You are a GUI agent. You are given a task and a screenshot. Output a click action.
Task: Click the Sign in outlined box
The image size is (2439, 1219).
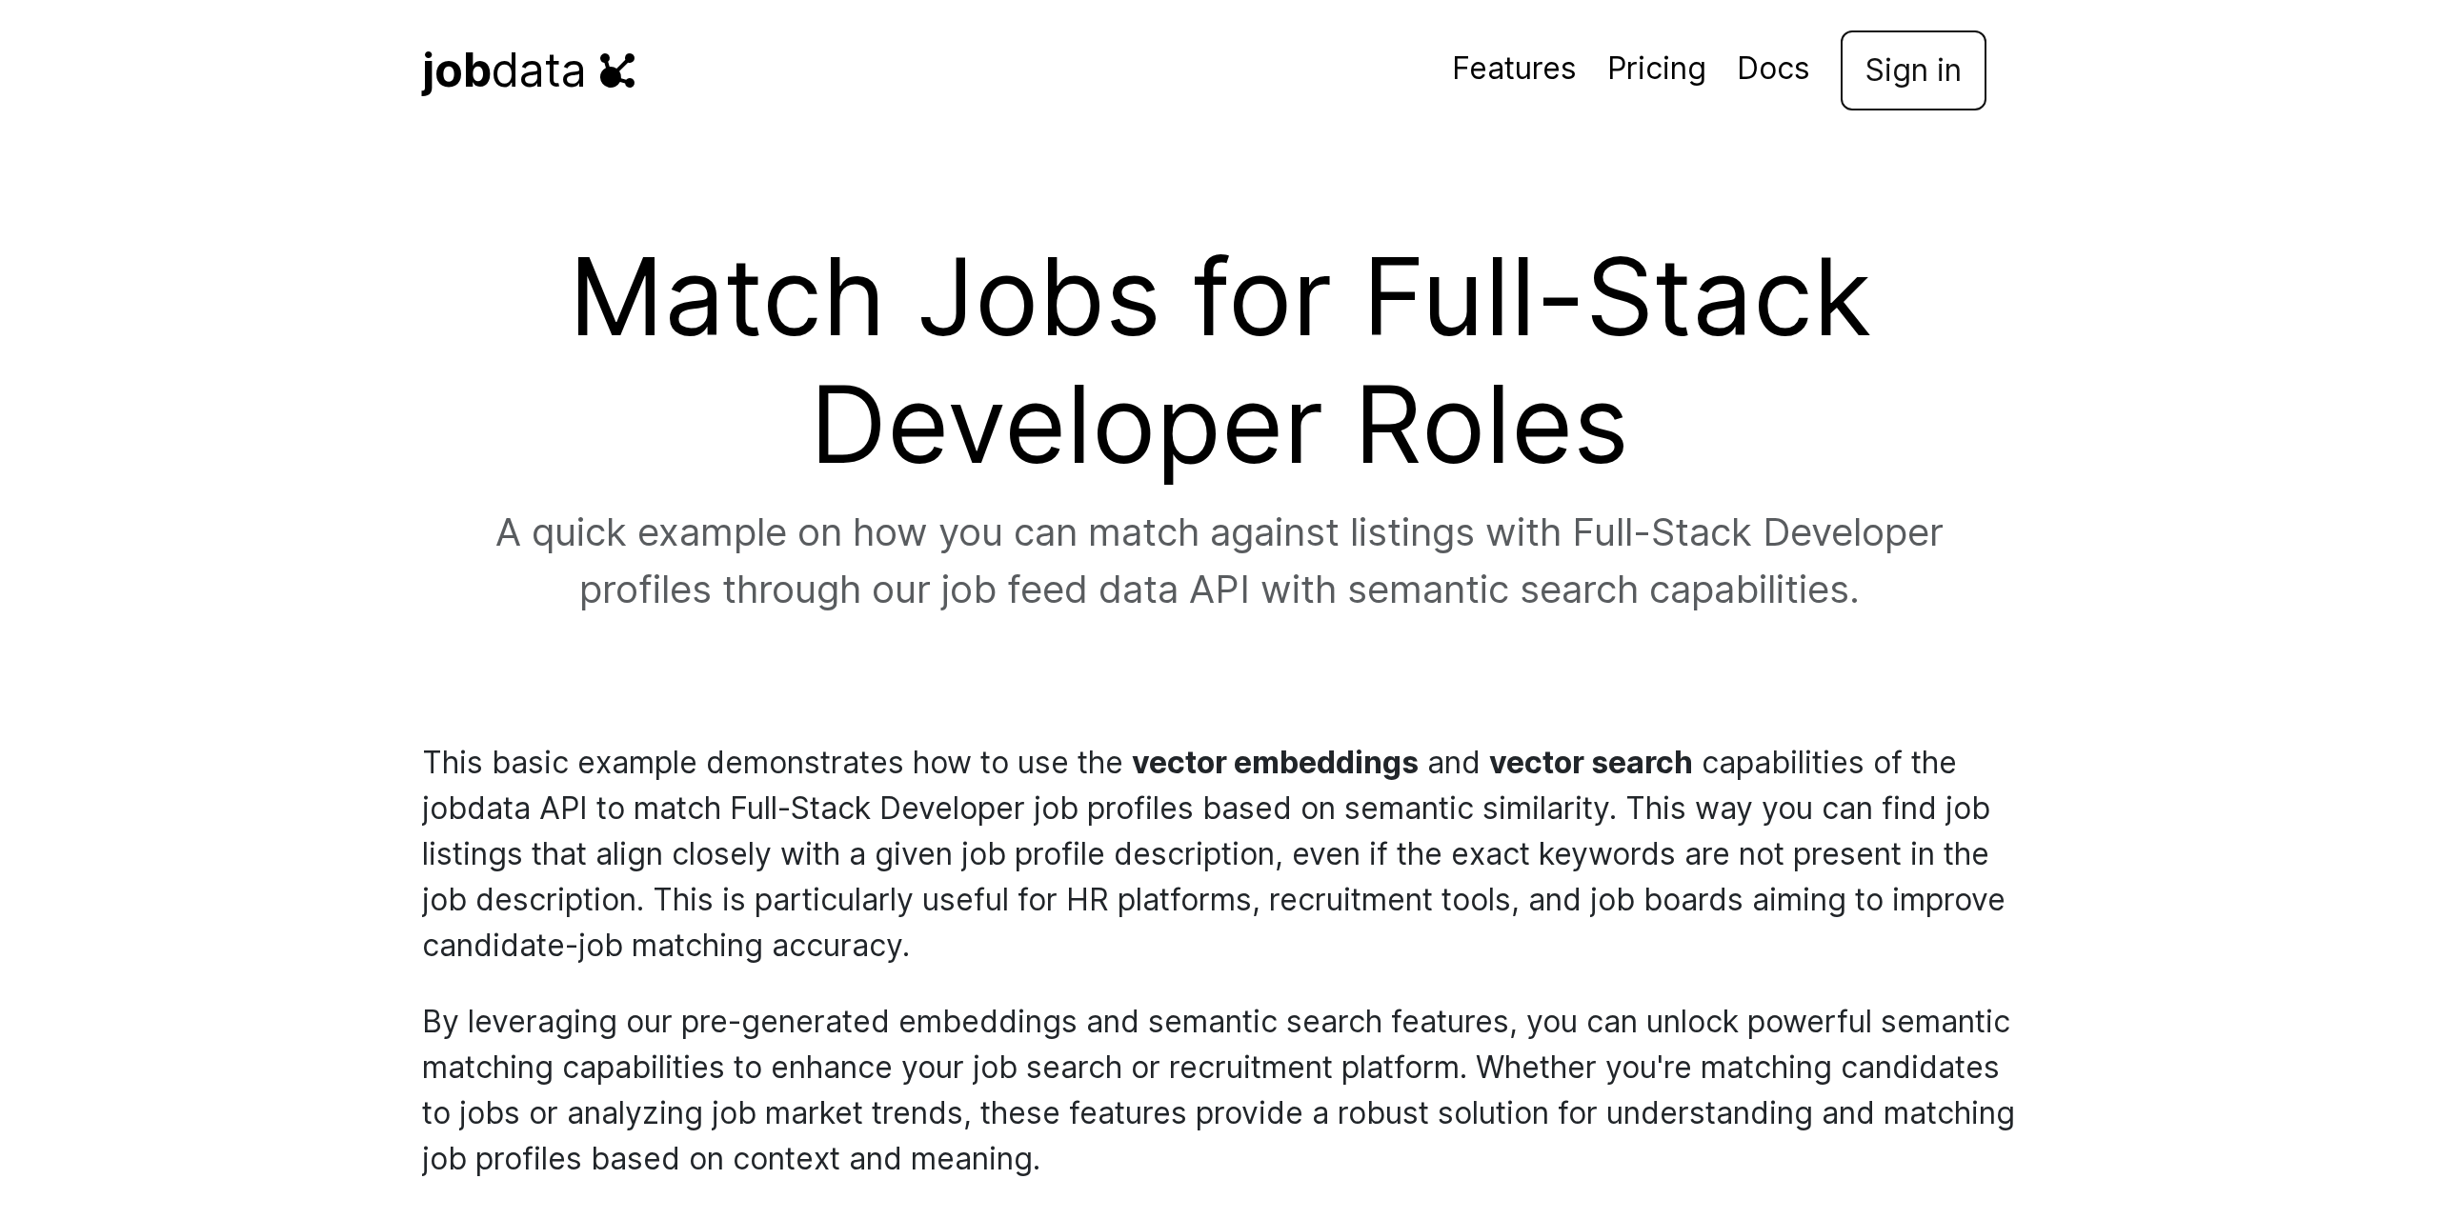(x=1912, y=70)
